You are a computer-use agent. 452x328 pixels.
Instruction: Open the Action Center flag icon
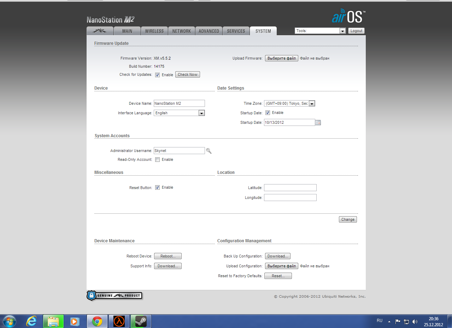(x=398, y=322)
